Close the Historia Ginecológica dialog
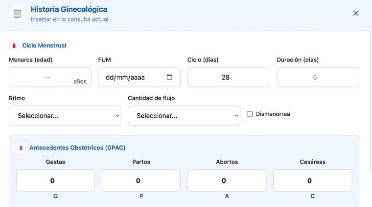The width and height of the screenshot is (372, 207). point(356,14)
